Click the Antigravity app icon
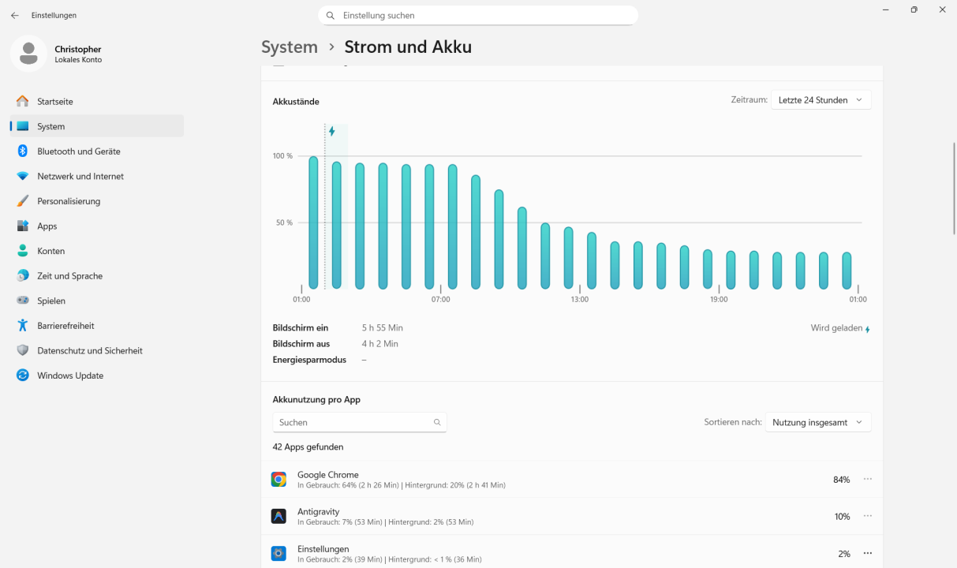The image size is (957, 568). (x=279, y=516)
